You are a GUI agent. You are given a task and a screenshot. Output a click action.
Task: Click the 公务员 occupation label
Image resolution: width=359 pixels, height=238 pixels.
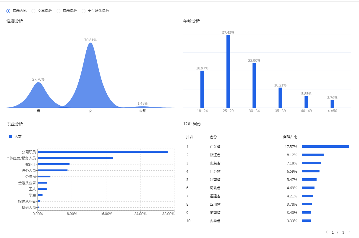tap(30, 177)
